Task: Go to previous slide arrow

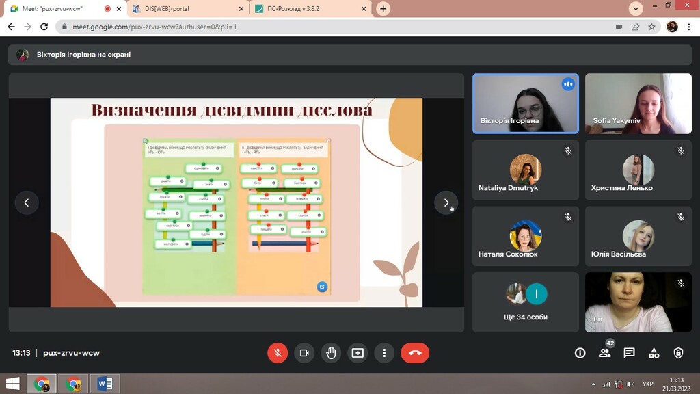Action: pos(27,202)
